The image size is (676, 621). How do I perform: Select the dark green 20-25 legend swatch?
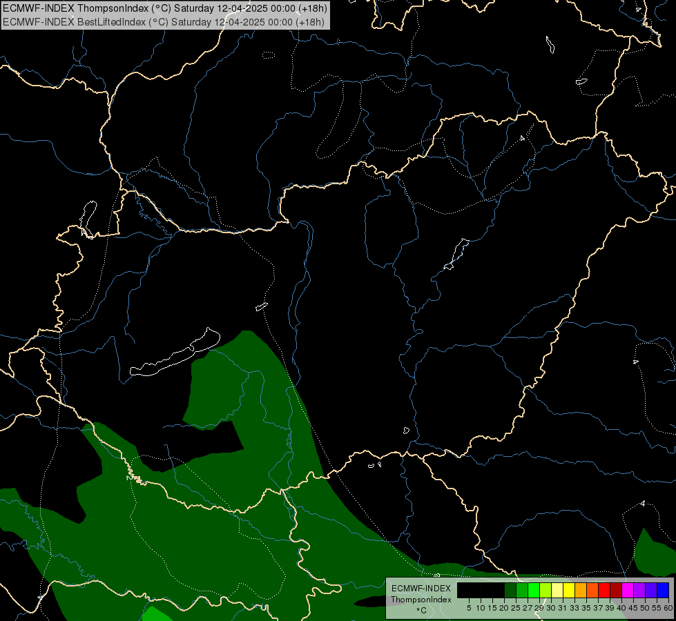tap(510, 590)
